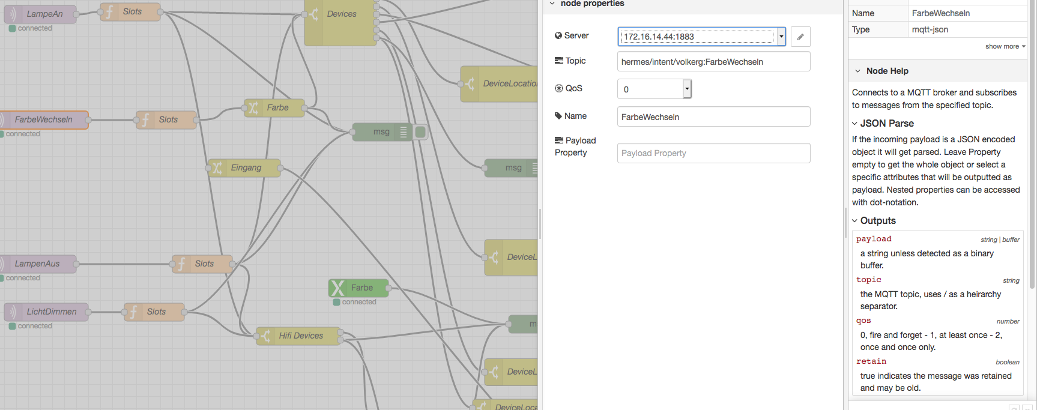Click the DeviceLocation switch node icon
This screenshot has width=1037, height=410.
pyautogui.click(x=470, y=83)
